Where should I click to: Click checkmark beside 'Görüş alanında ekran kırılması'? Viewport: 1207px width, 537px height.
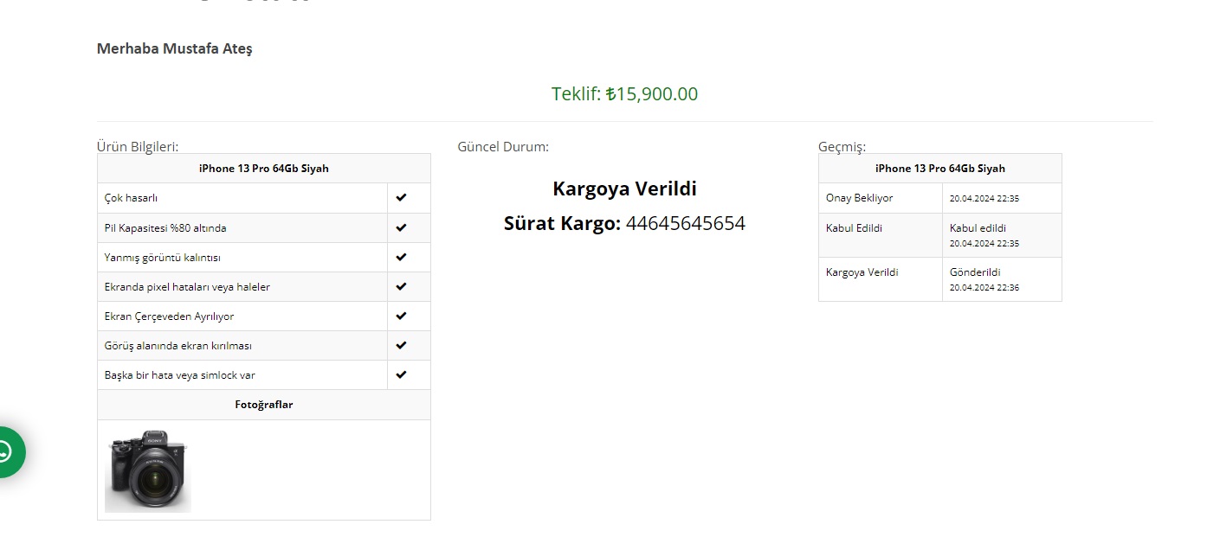pos(401,345)
